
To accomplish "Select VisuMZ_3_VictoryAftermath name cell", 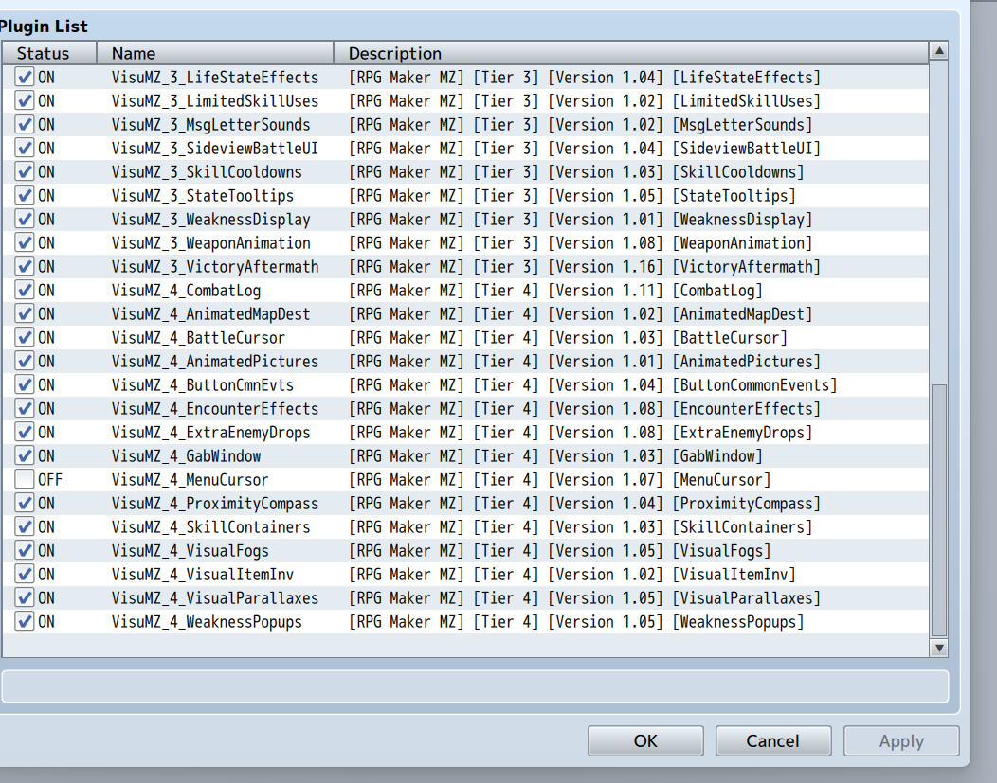I will [x=215, y=267].
